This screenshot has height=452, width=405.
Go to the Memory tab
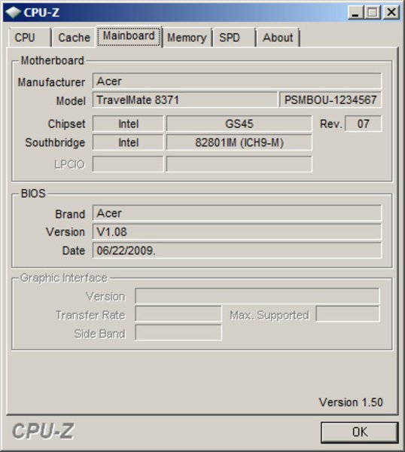tap(187, 38)
